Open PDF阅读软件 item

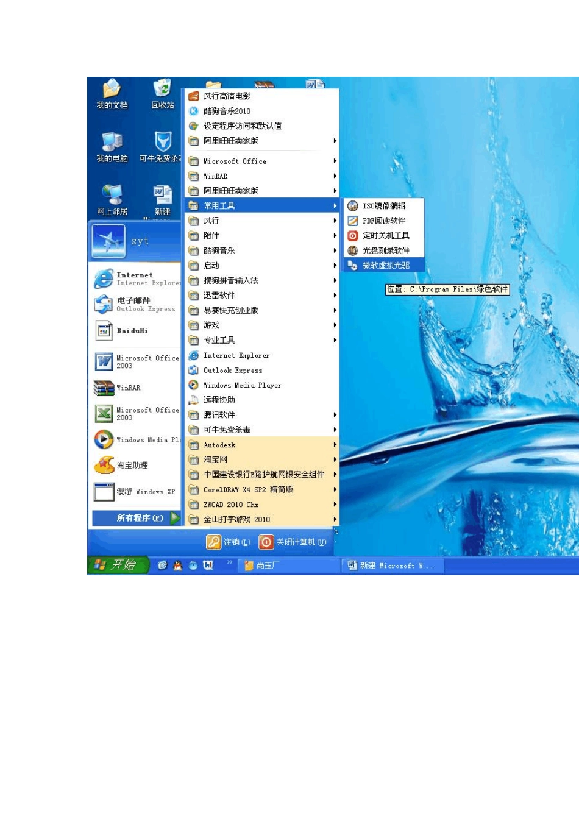coord(384,221)
